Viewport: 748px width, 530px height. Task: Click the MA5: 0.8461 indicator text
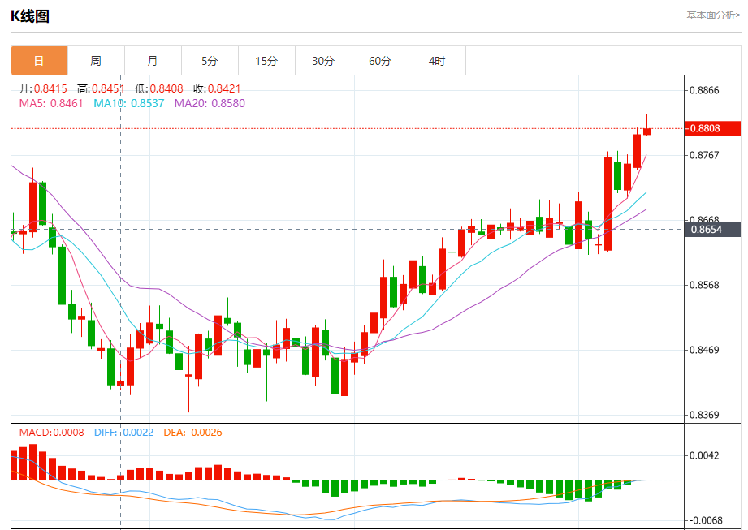pos(51,103)
